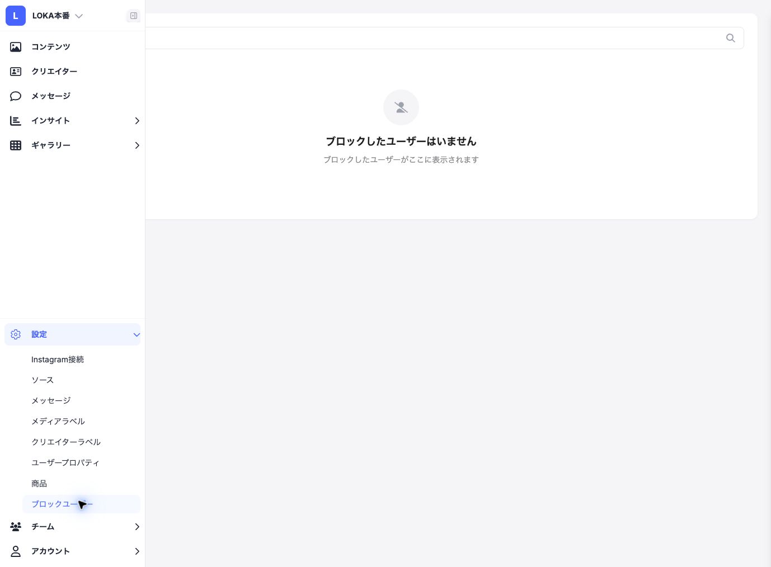Click the blocked user placeholder icon
Viewport: 771px width, 567px height.
pyautogui.click(x=401, y=107)
